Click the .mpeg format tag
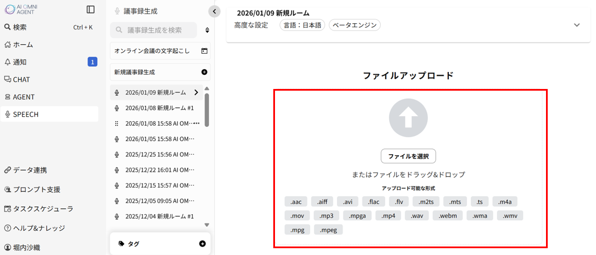Viewport: 596px width, 255px height. click(x=328, y=230)
